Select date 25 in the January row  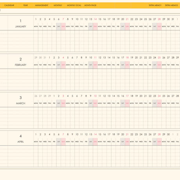click(x=146, y=19)
